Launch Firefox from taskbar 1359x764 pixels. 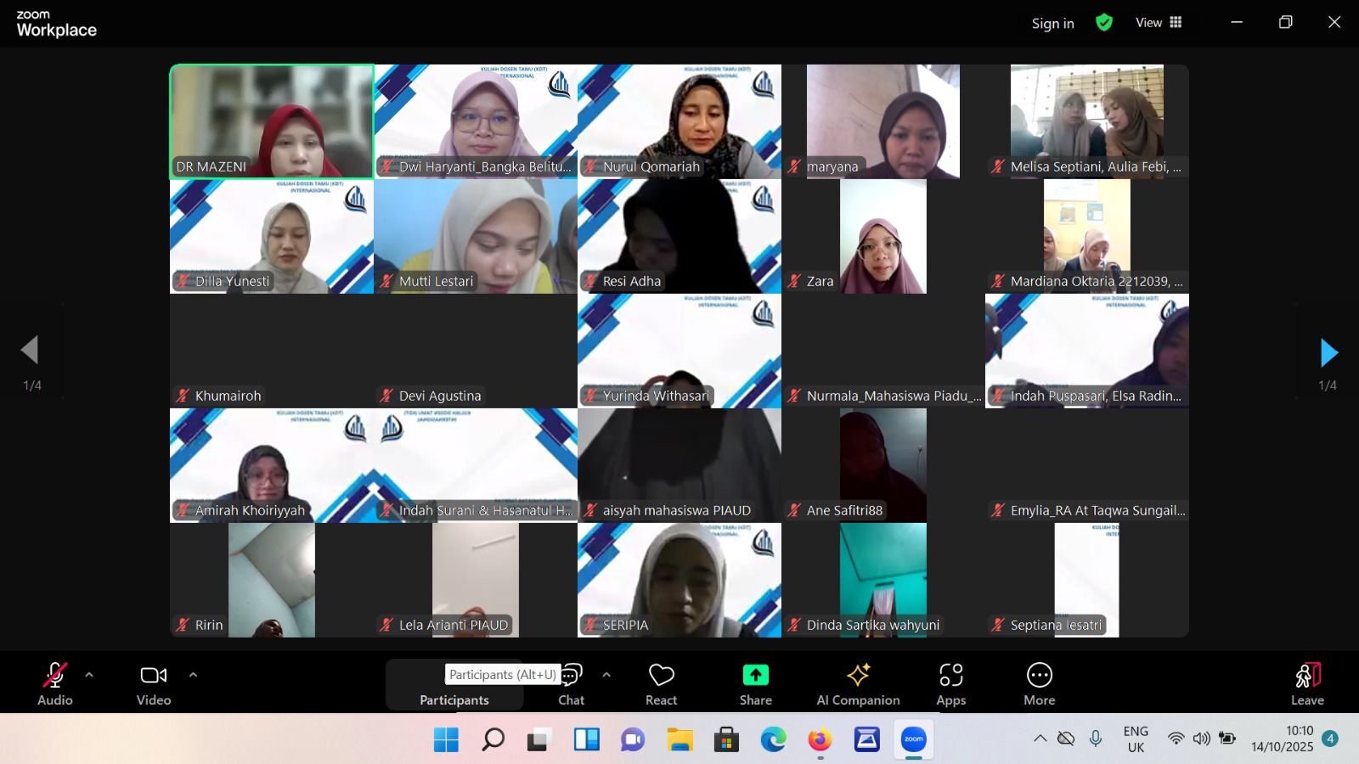[x=820, y=739]
